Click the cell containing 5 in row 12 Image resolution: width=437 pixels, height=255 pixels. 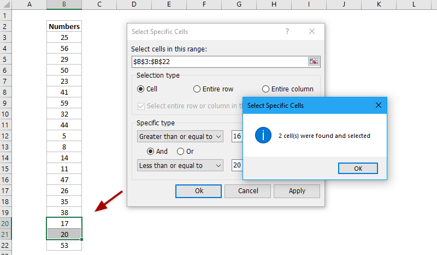(64, 136)
